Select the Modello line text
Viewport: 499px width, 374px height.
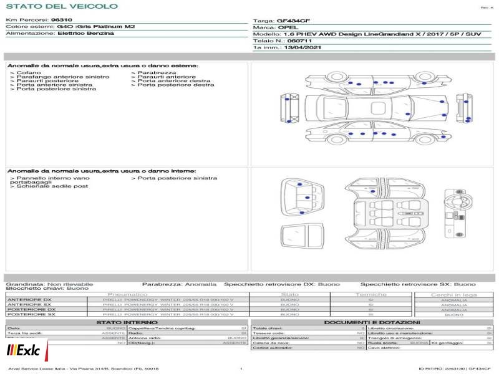tap(367, 34)
